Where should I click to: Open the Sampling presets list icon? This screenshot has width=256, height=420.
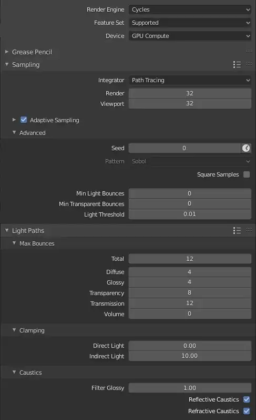237,64
